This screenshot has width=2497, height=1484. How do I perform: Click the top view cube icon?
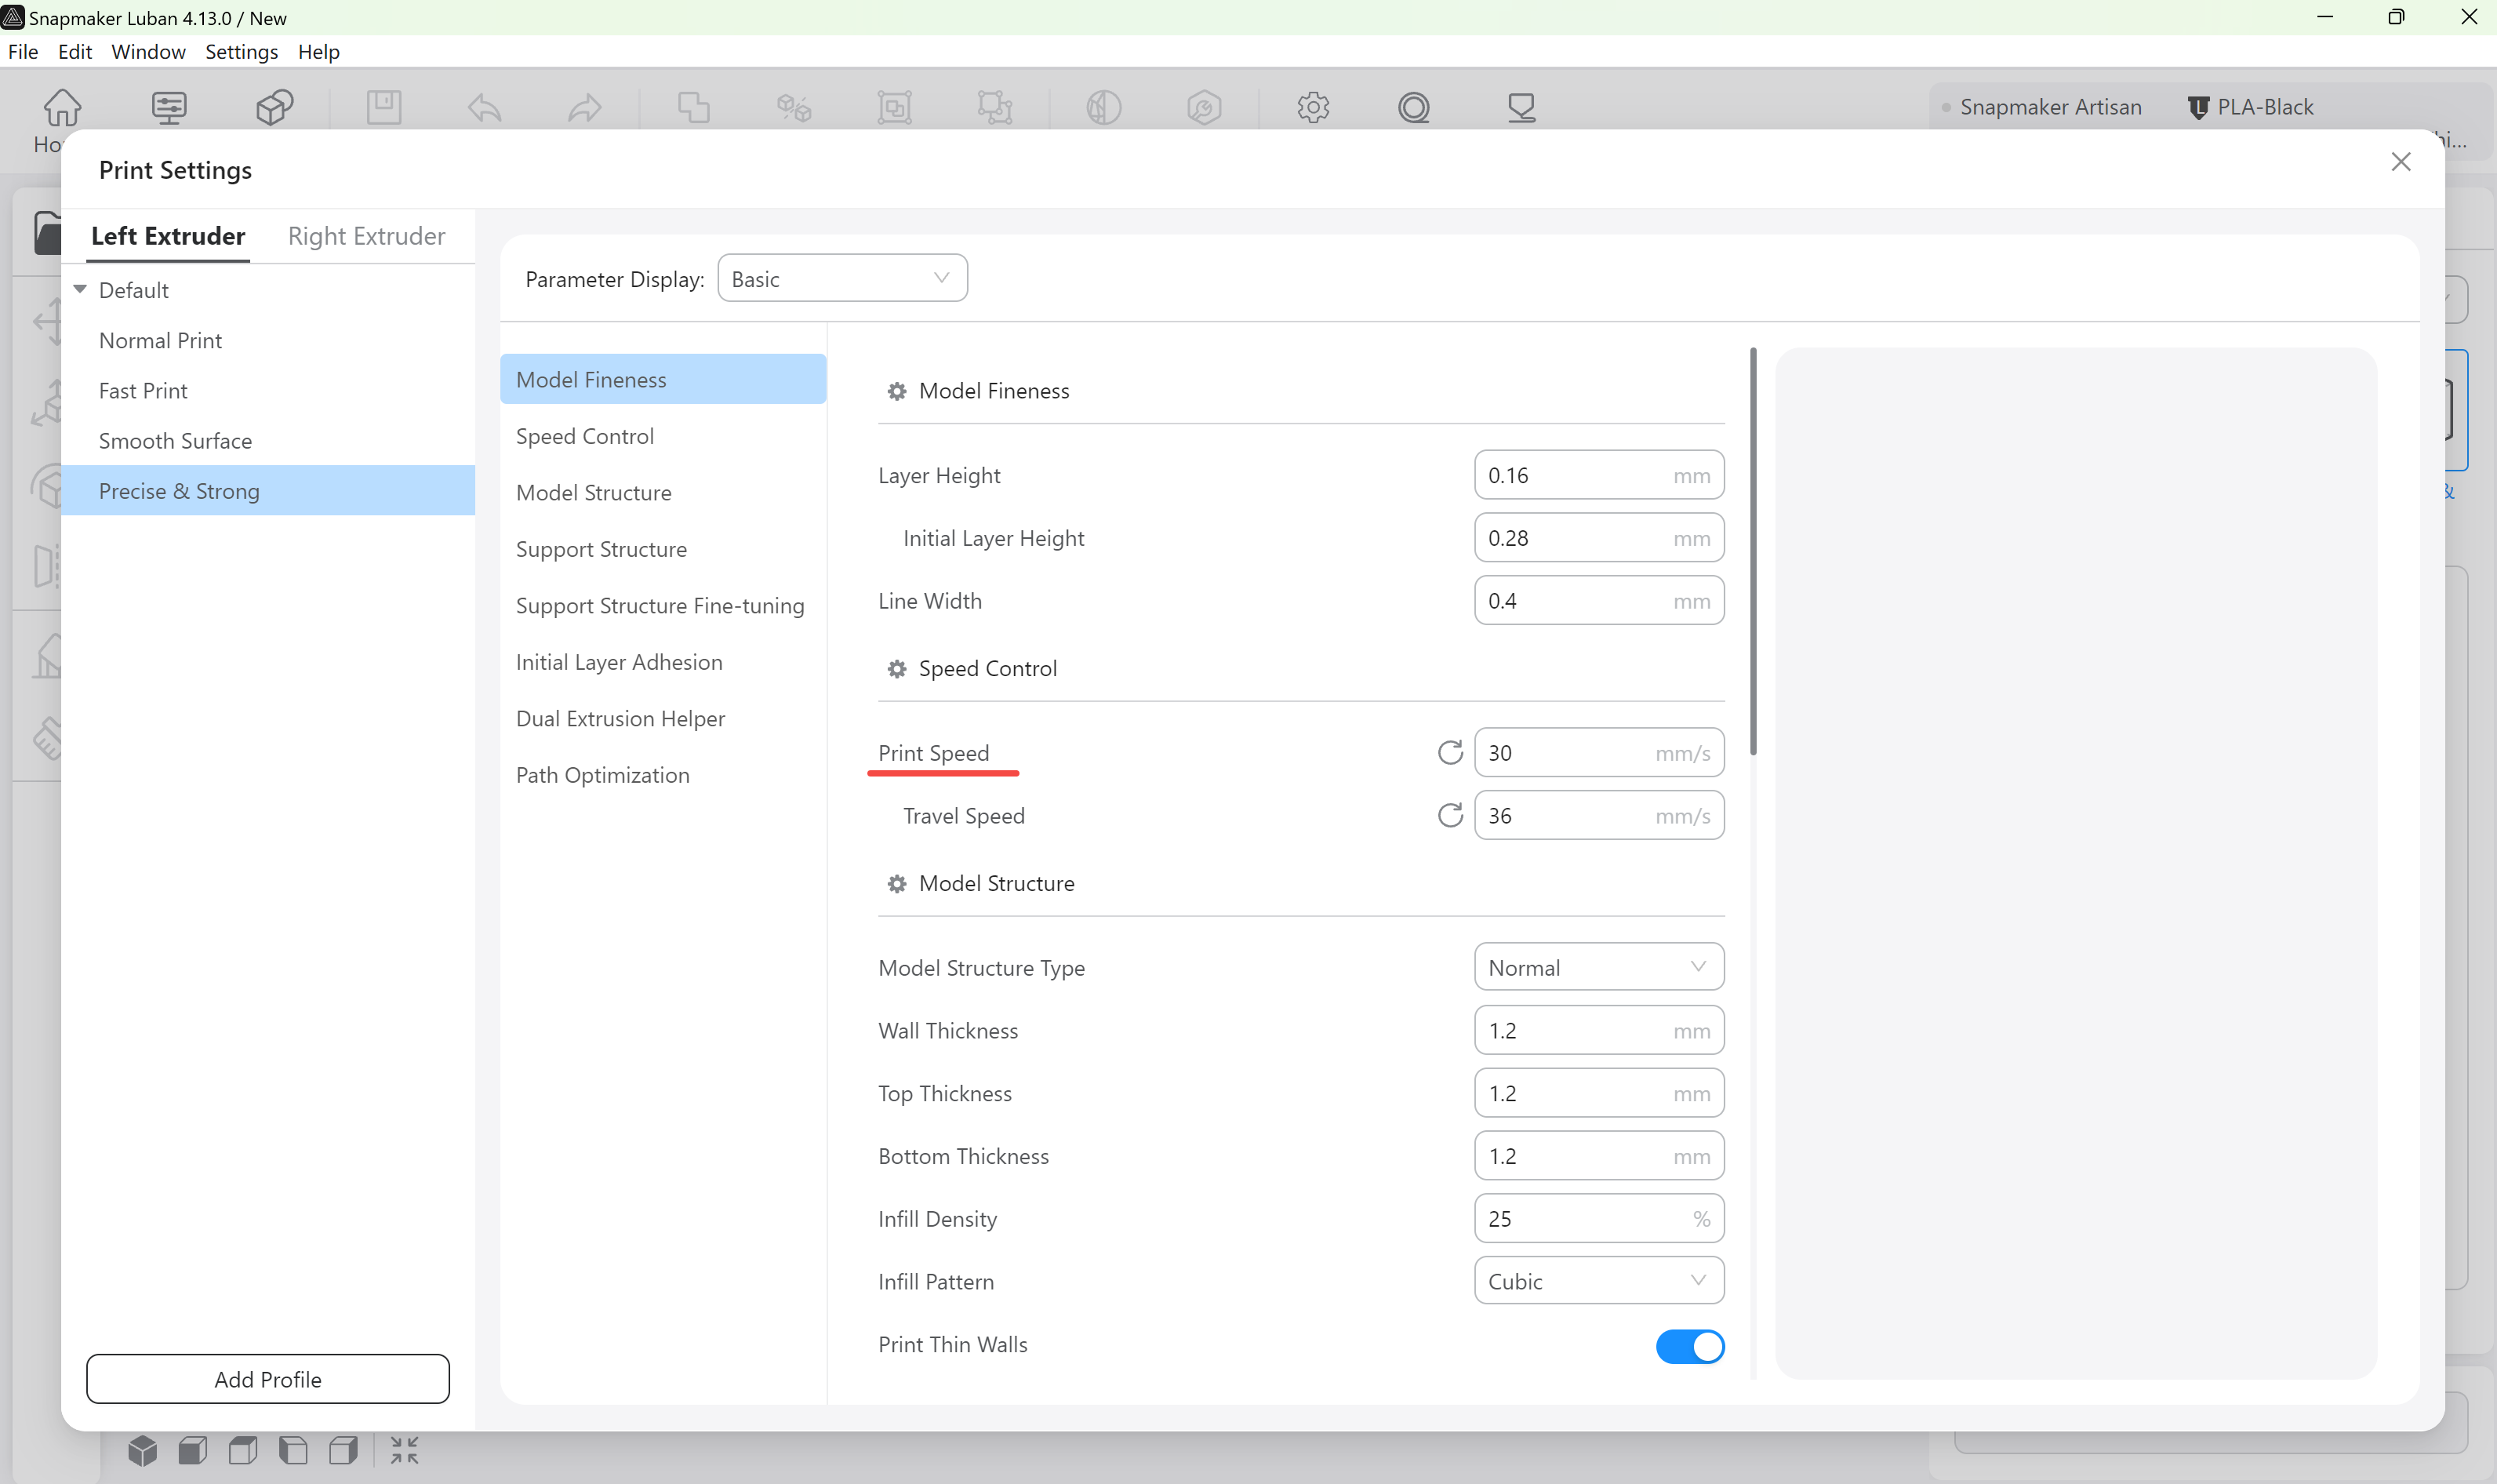(243, 1450)
